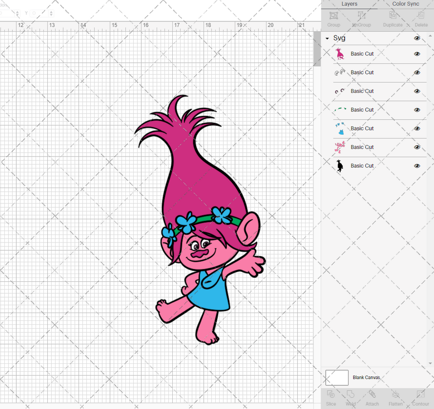Switch to the Color Sync tab
The width and height of the screenshot is (434, 409).
[x=405, y=4]
